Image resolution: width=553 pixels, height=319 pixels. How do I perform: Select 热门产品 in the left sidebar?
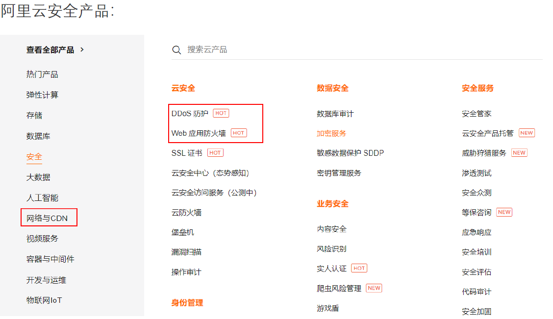coord(42,74)
